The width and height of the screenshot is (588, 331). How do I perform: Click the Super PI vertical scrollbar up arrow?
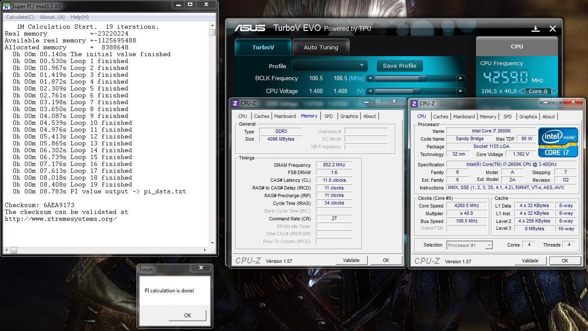(212, 26)
